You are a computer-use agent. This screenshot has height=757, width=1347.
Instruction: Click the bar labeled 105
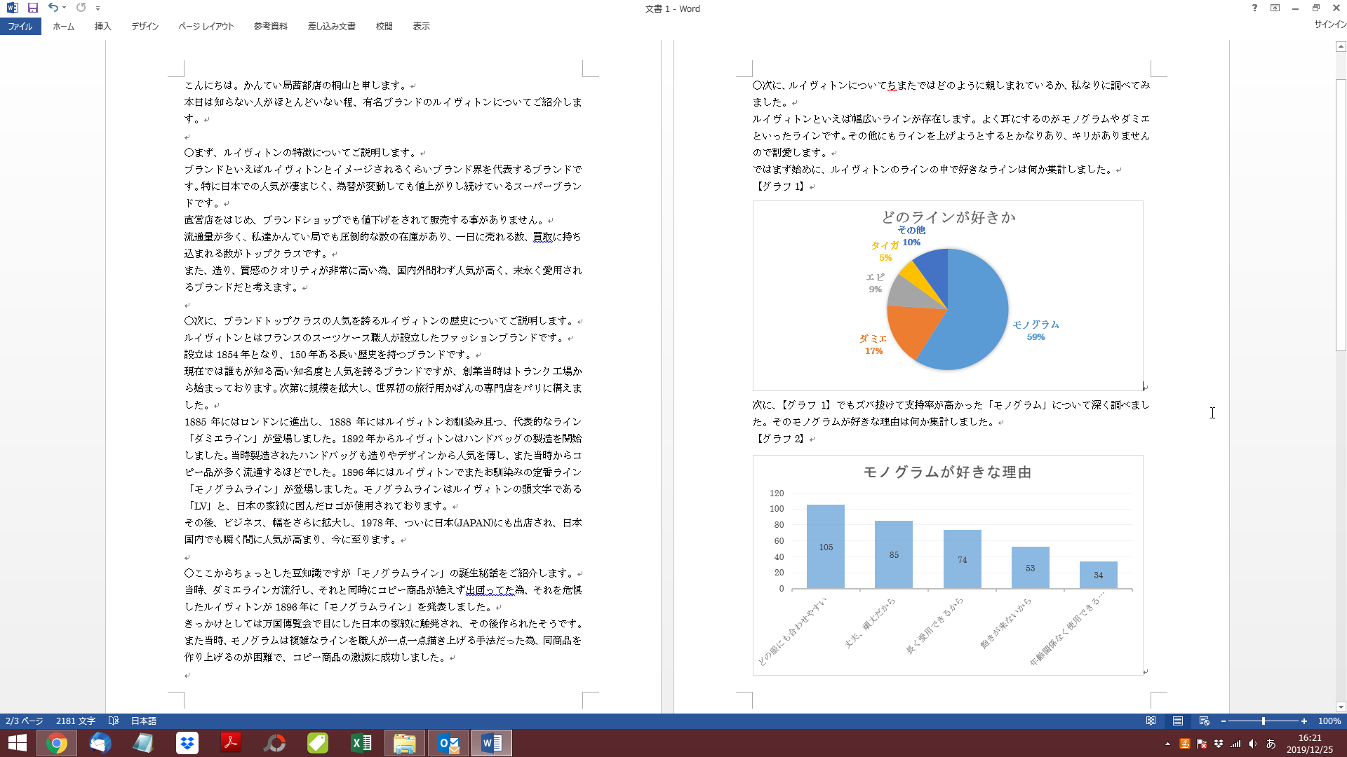[x=826, y=547]
